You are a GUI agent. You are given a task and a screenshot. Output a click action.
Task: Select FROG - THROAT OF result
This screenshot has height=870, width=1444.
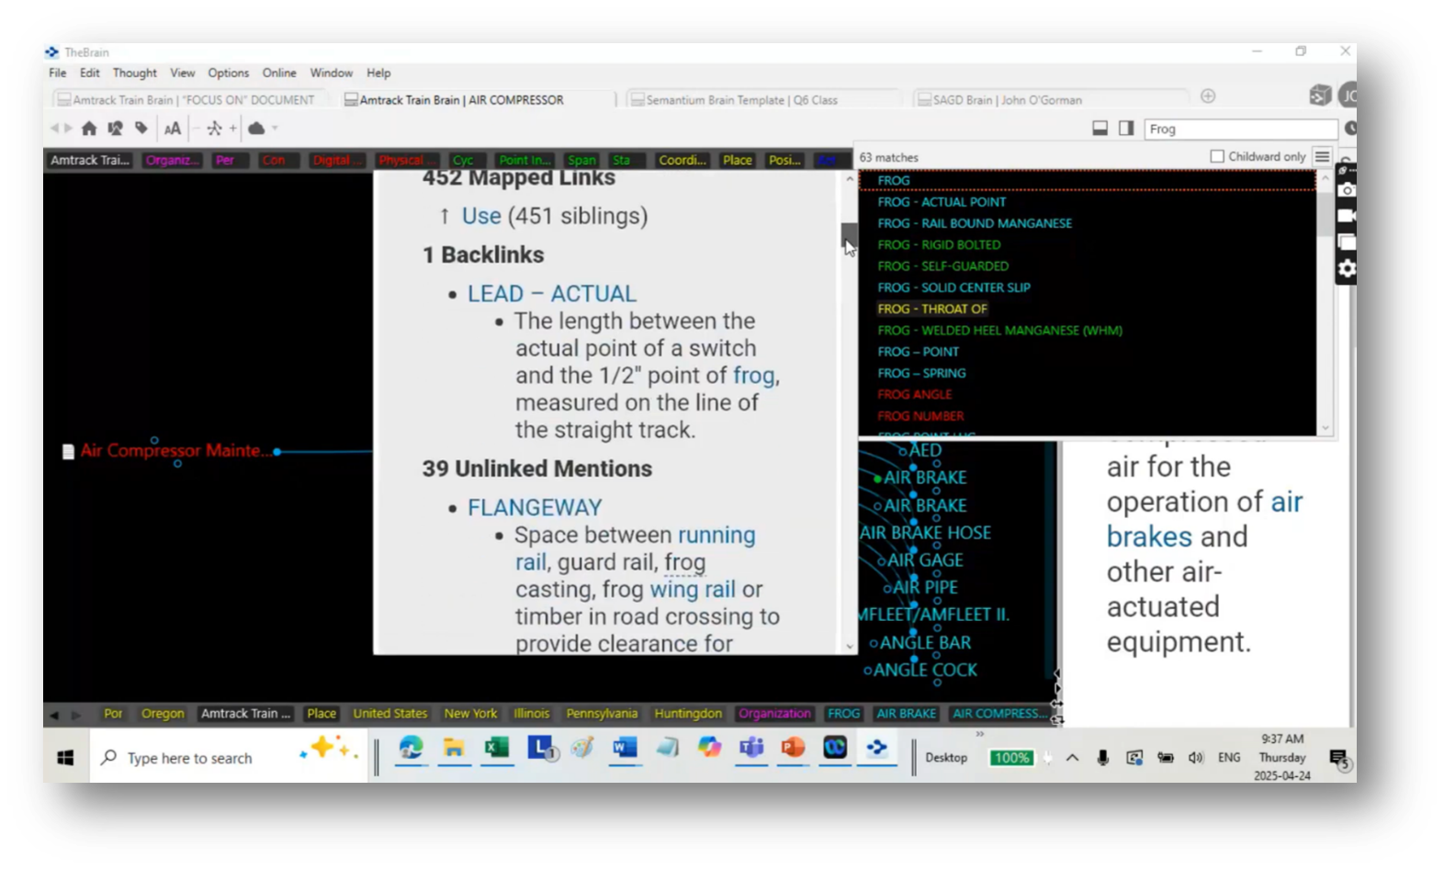[932, 310]
